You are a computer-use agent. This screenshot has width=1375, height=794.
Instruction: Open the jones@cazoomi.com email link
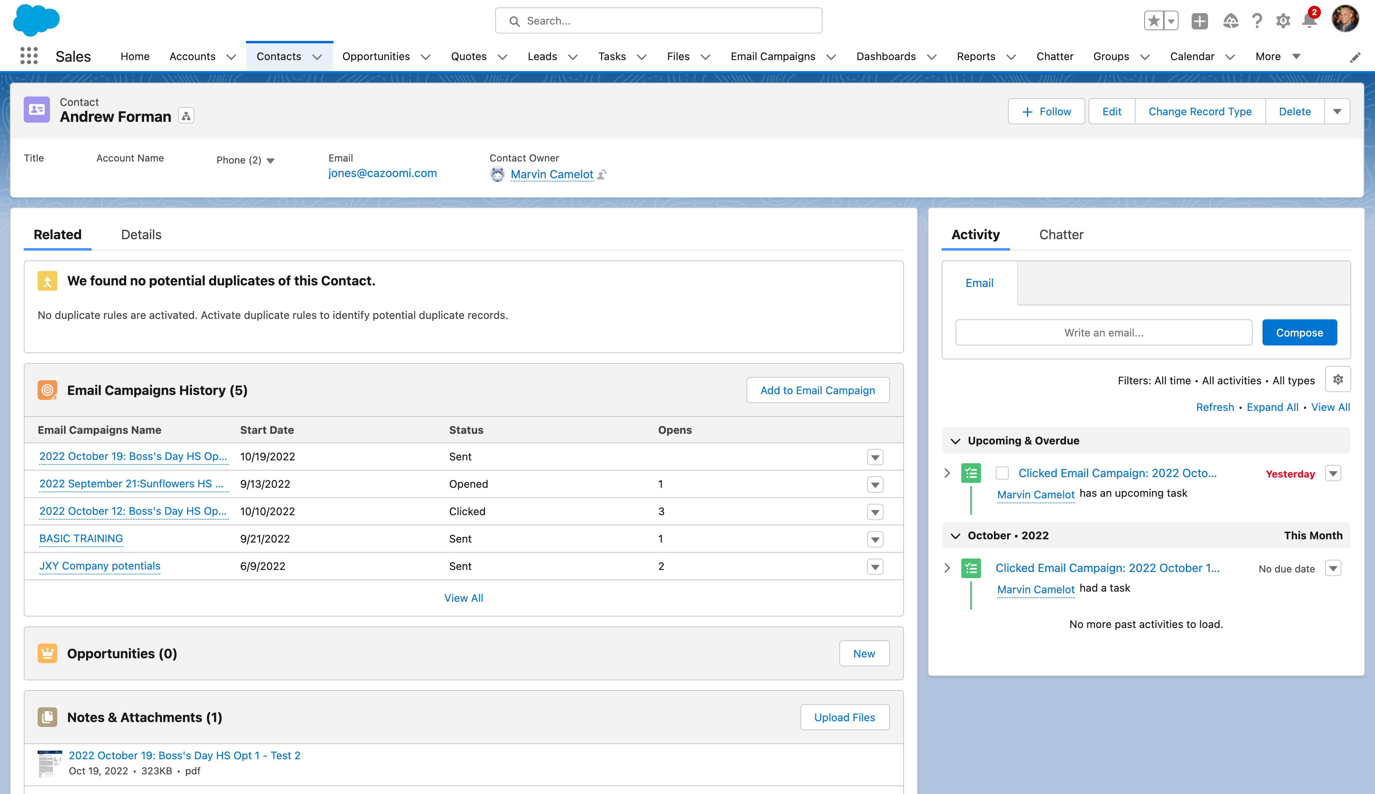pos(383,173)
